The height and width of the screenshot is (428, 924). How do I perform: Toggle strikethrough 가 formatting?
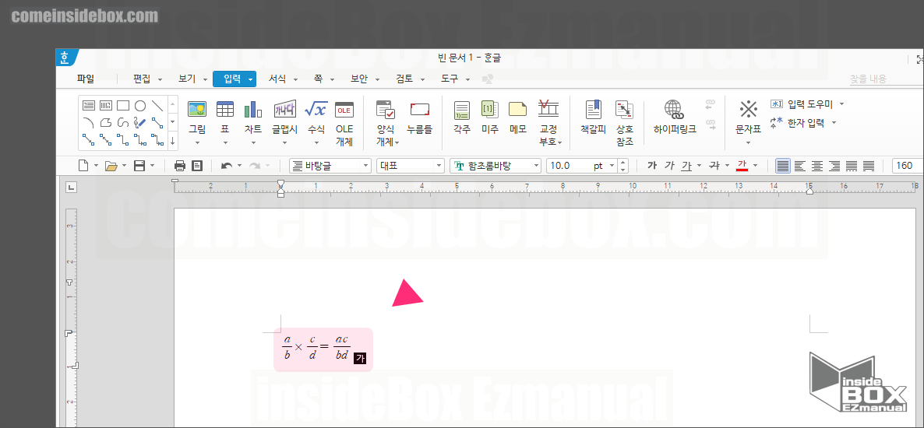tap(714, 166)
